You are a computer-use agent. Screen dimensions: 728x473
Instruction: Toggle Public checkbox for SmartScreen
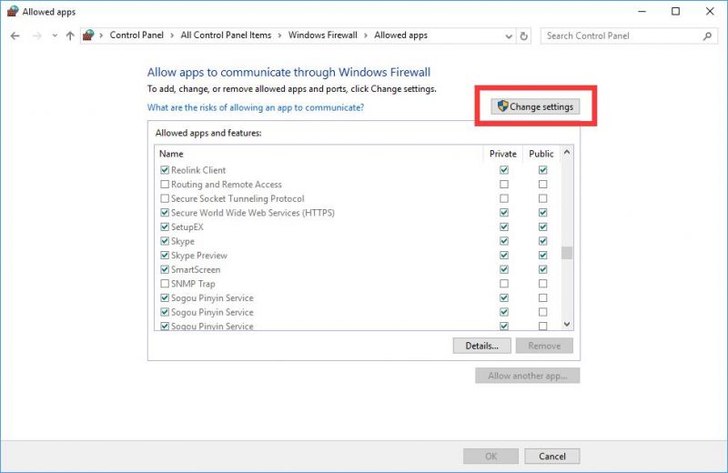[x=542, y=269]
